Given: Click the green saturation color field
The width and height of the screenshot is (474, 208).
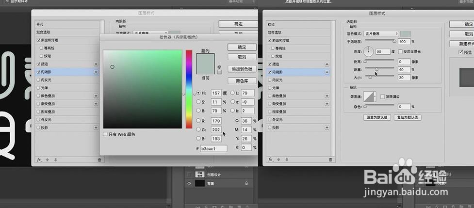Looking at the screenshot, I should 142,89.
